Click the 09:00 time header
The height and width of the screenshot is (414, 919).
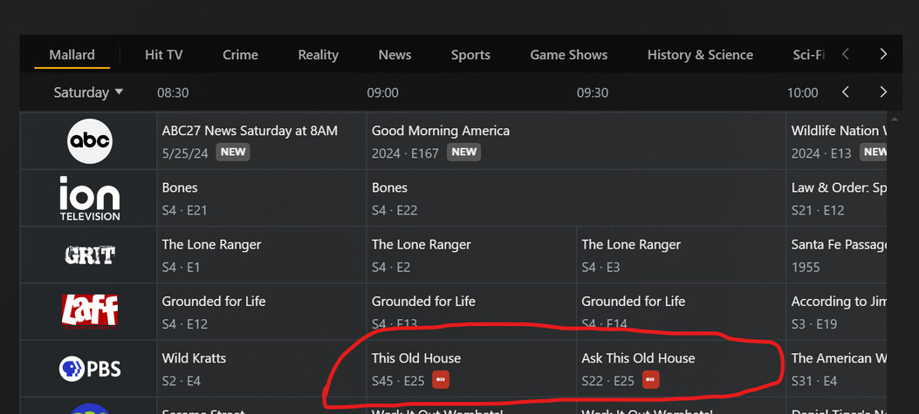(x=383, y=92)
